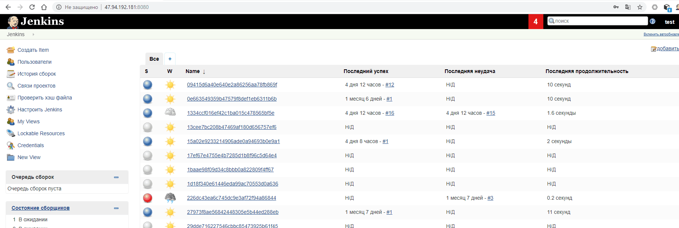
Task: Click the Пользователи people icon
Action: [x=11, y=62]
